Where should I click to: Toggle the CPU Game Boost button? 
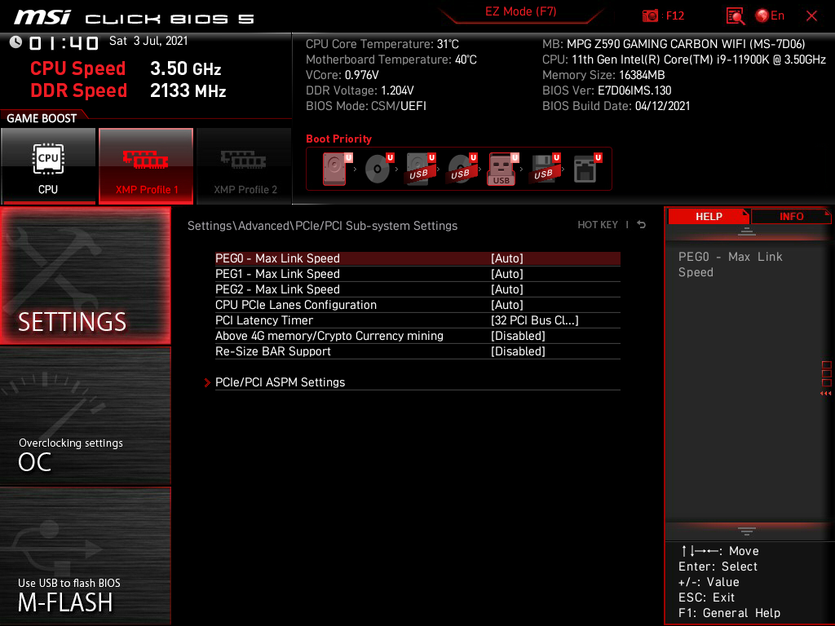tap(48, 165)
